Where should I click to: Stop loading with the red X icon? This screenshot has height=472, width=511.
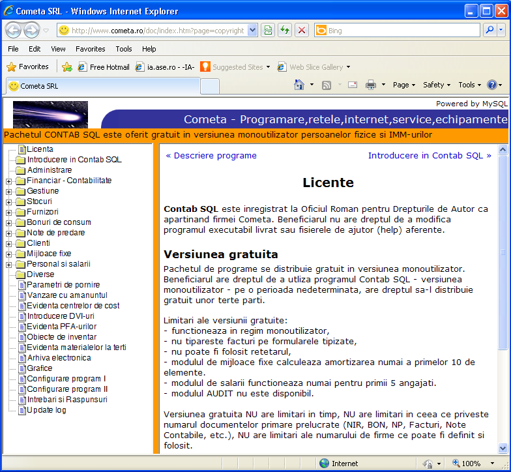[302, 30]
